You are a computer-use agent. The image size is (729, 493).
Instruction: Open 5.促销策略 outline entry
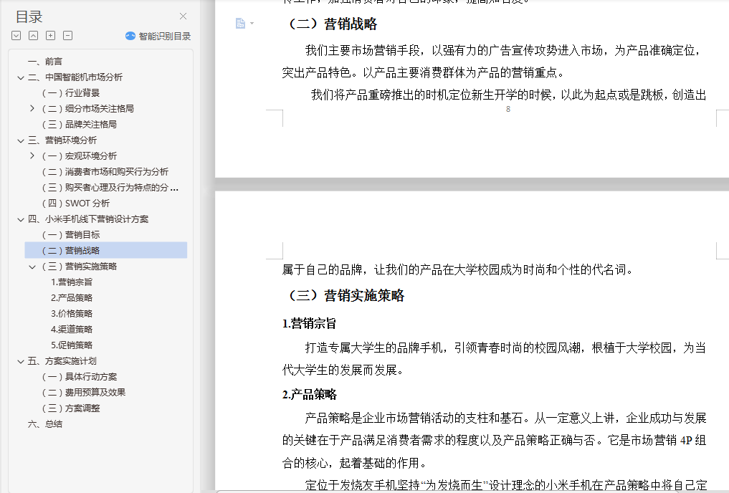pos(72,345)
